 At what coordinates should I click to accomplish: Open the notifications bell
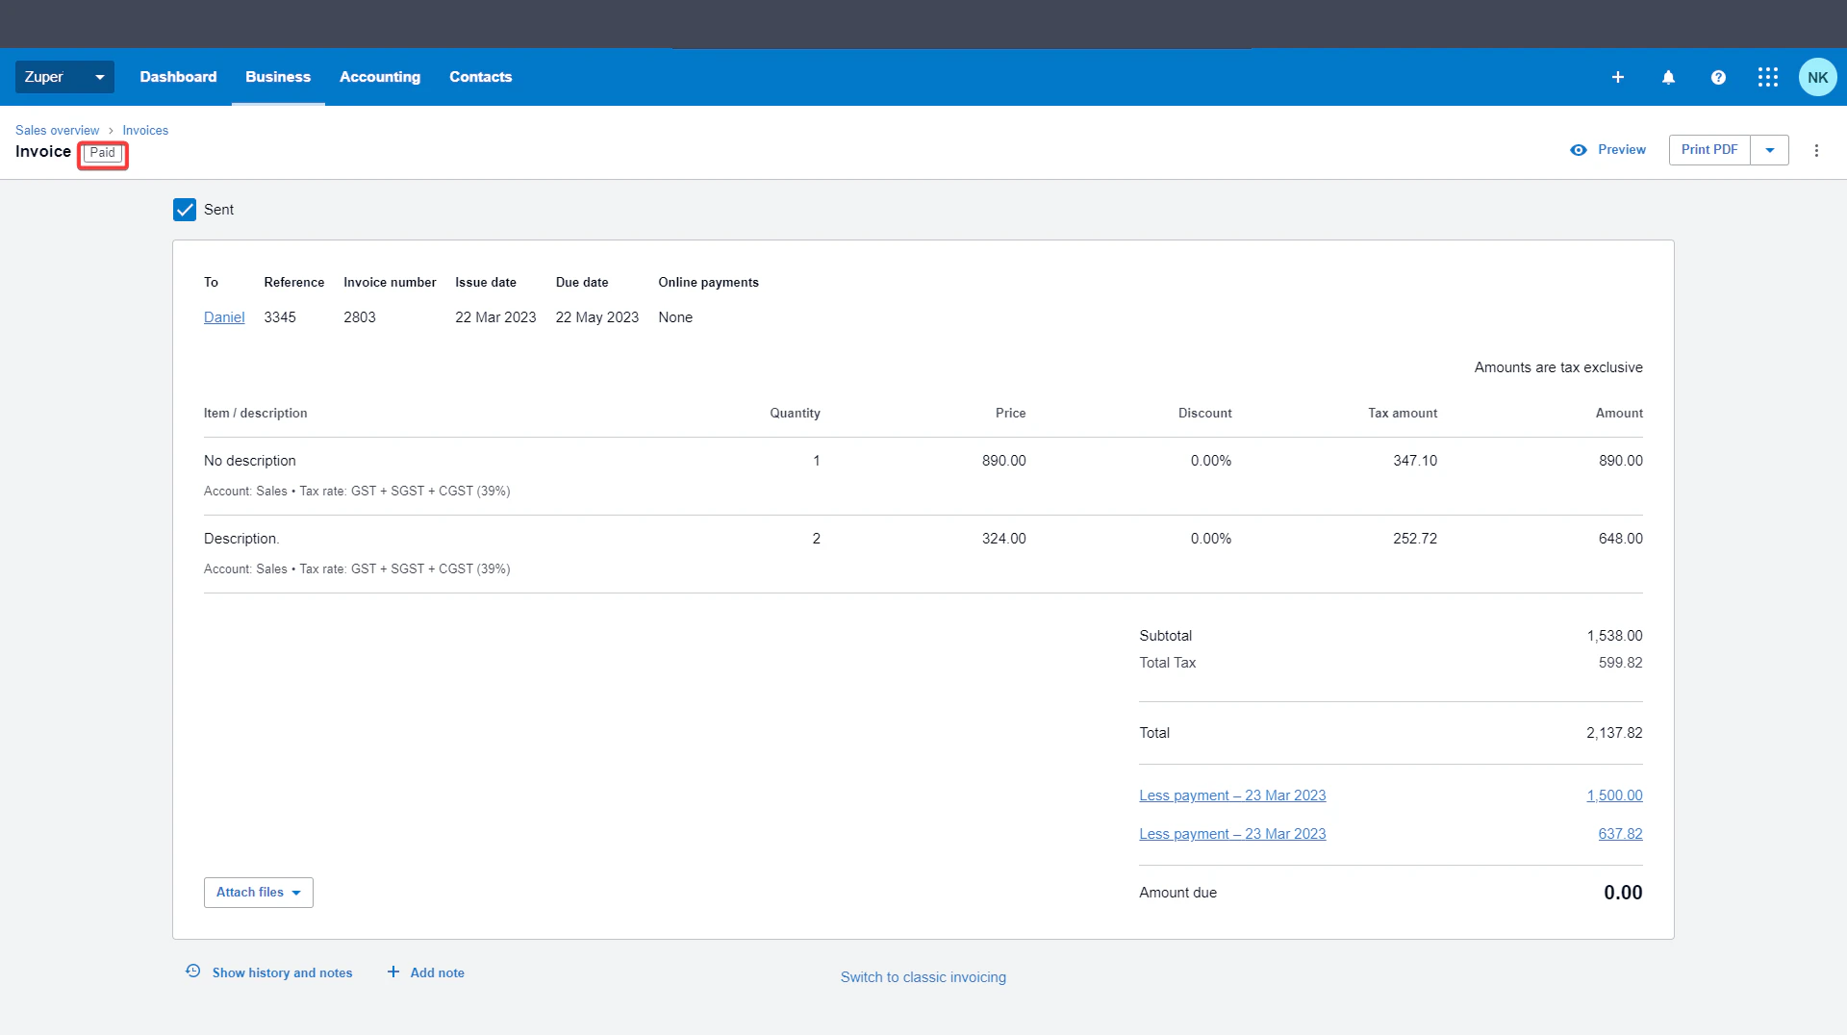click(x=1668, y=77)
